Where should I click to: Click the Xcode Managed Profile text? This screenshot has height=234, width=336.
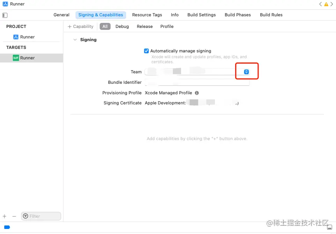[169, 93]
